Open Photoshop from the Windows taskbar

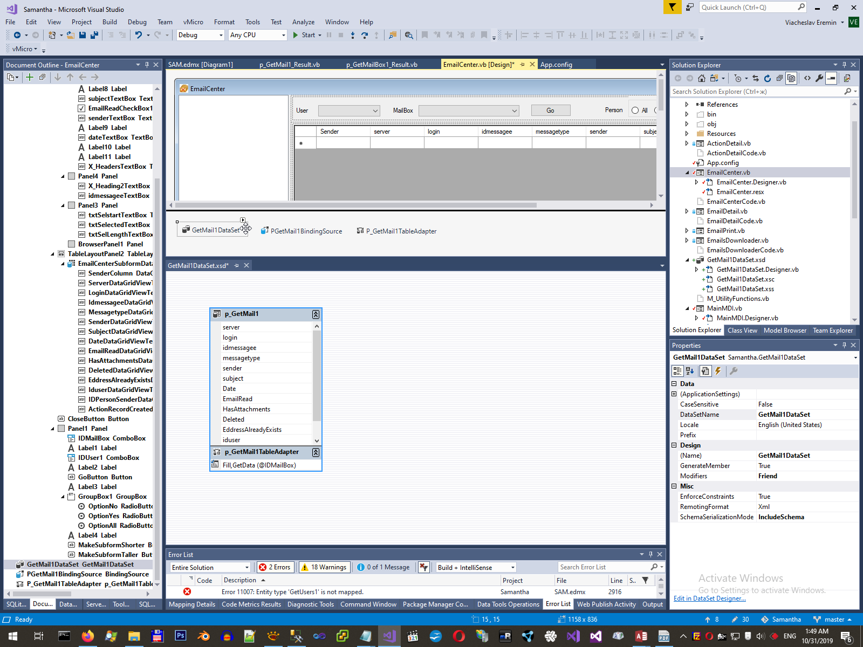180,636
